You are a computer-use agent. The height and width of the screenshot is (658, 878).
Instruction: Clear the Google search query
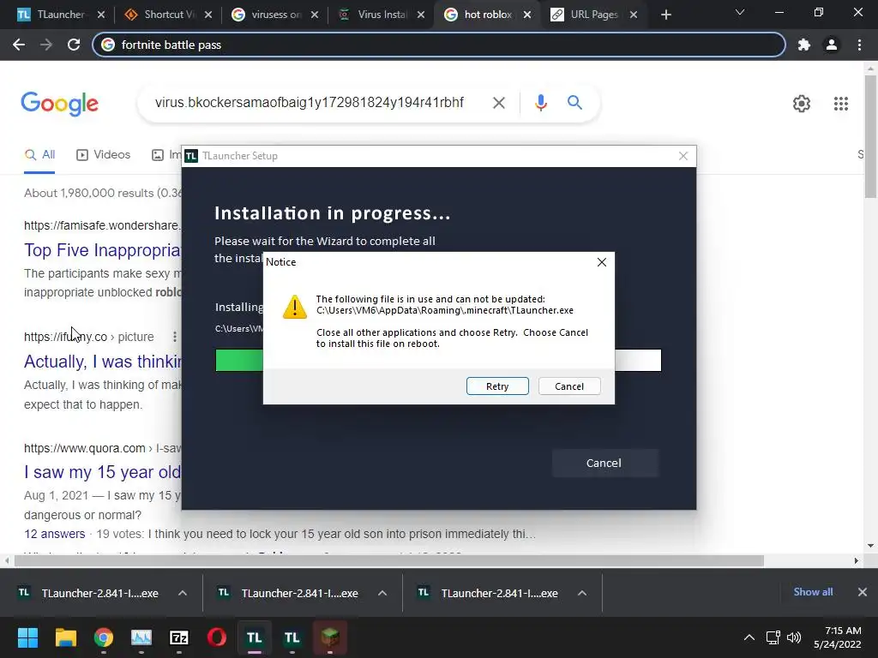(x=498, y=103)
